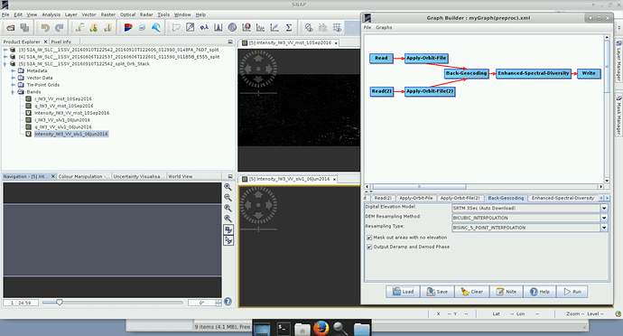Switch to the Apply-Orbit-File tab
This screenshot has height=336, width=623.
(416, 198)
